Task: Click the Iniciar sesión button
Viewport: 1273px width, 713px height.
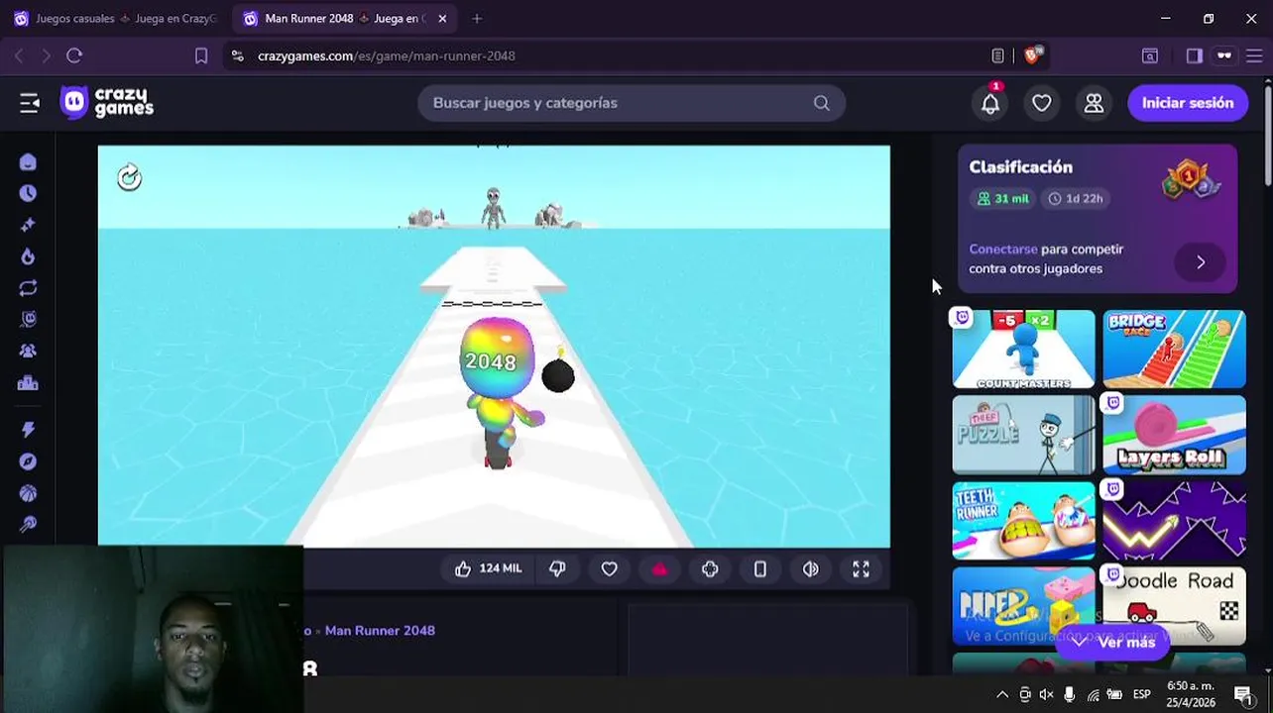Action: point(1188,103)
